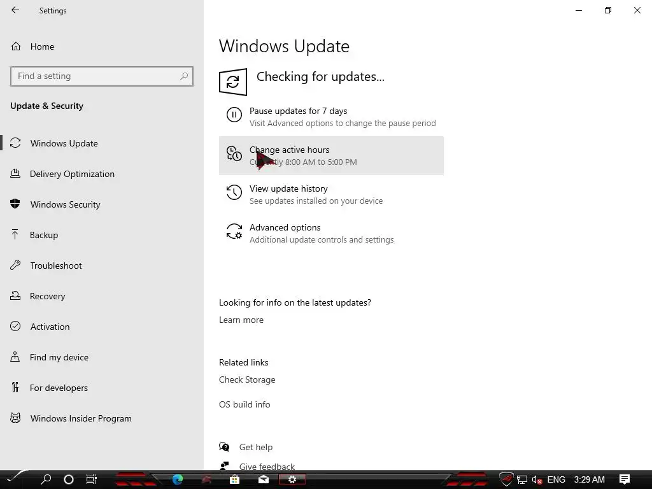
Task: Open Microsoft Store from the taskbar
Action: click(234, 479)
